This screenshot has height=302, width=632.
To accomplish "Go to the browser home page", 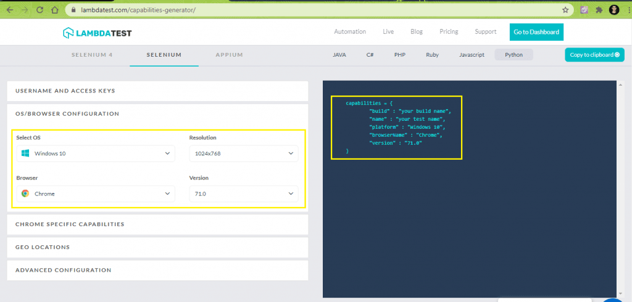I will click(55, 10).
